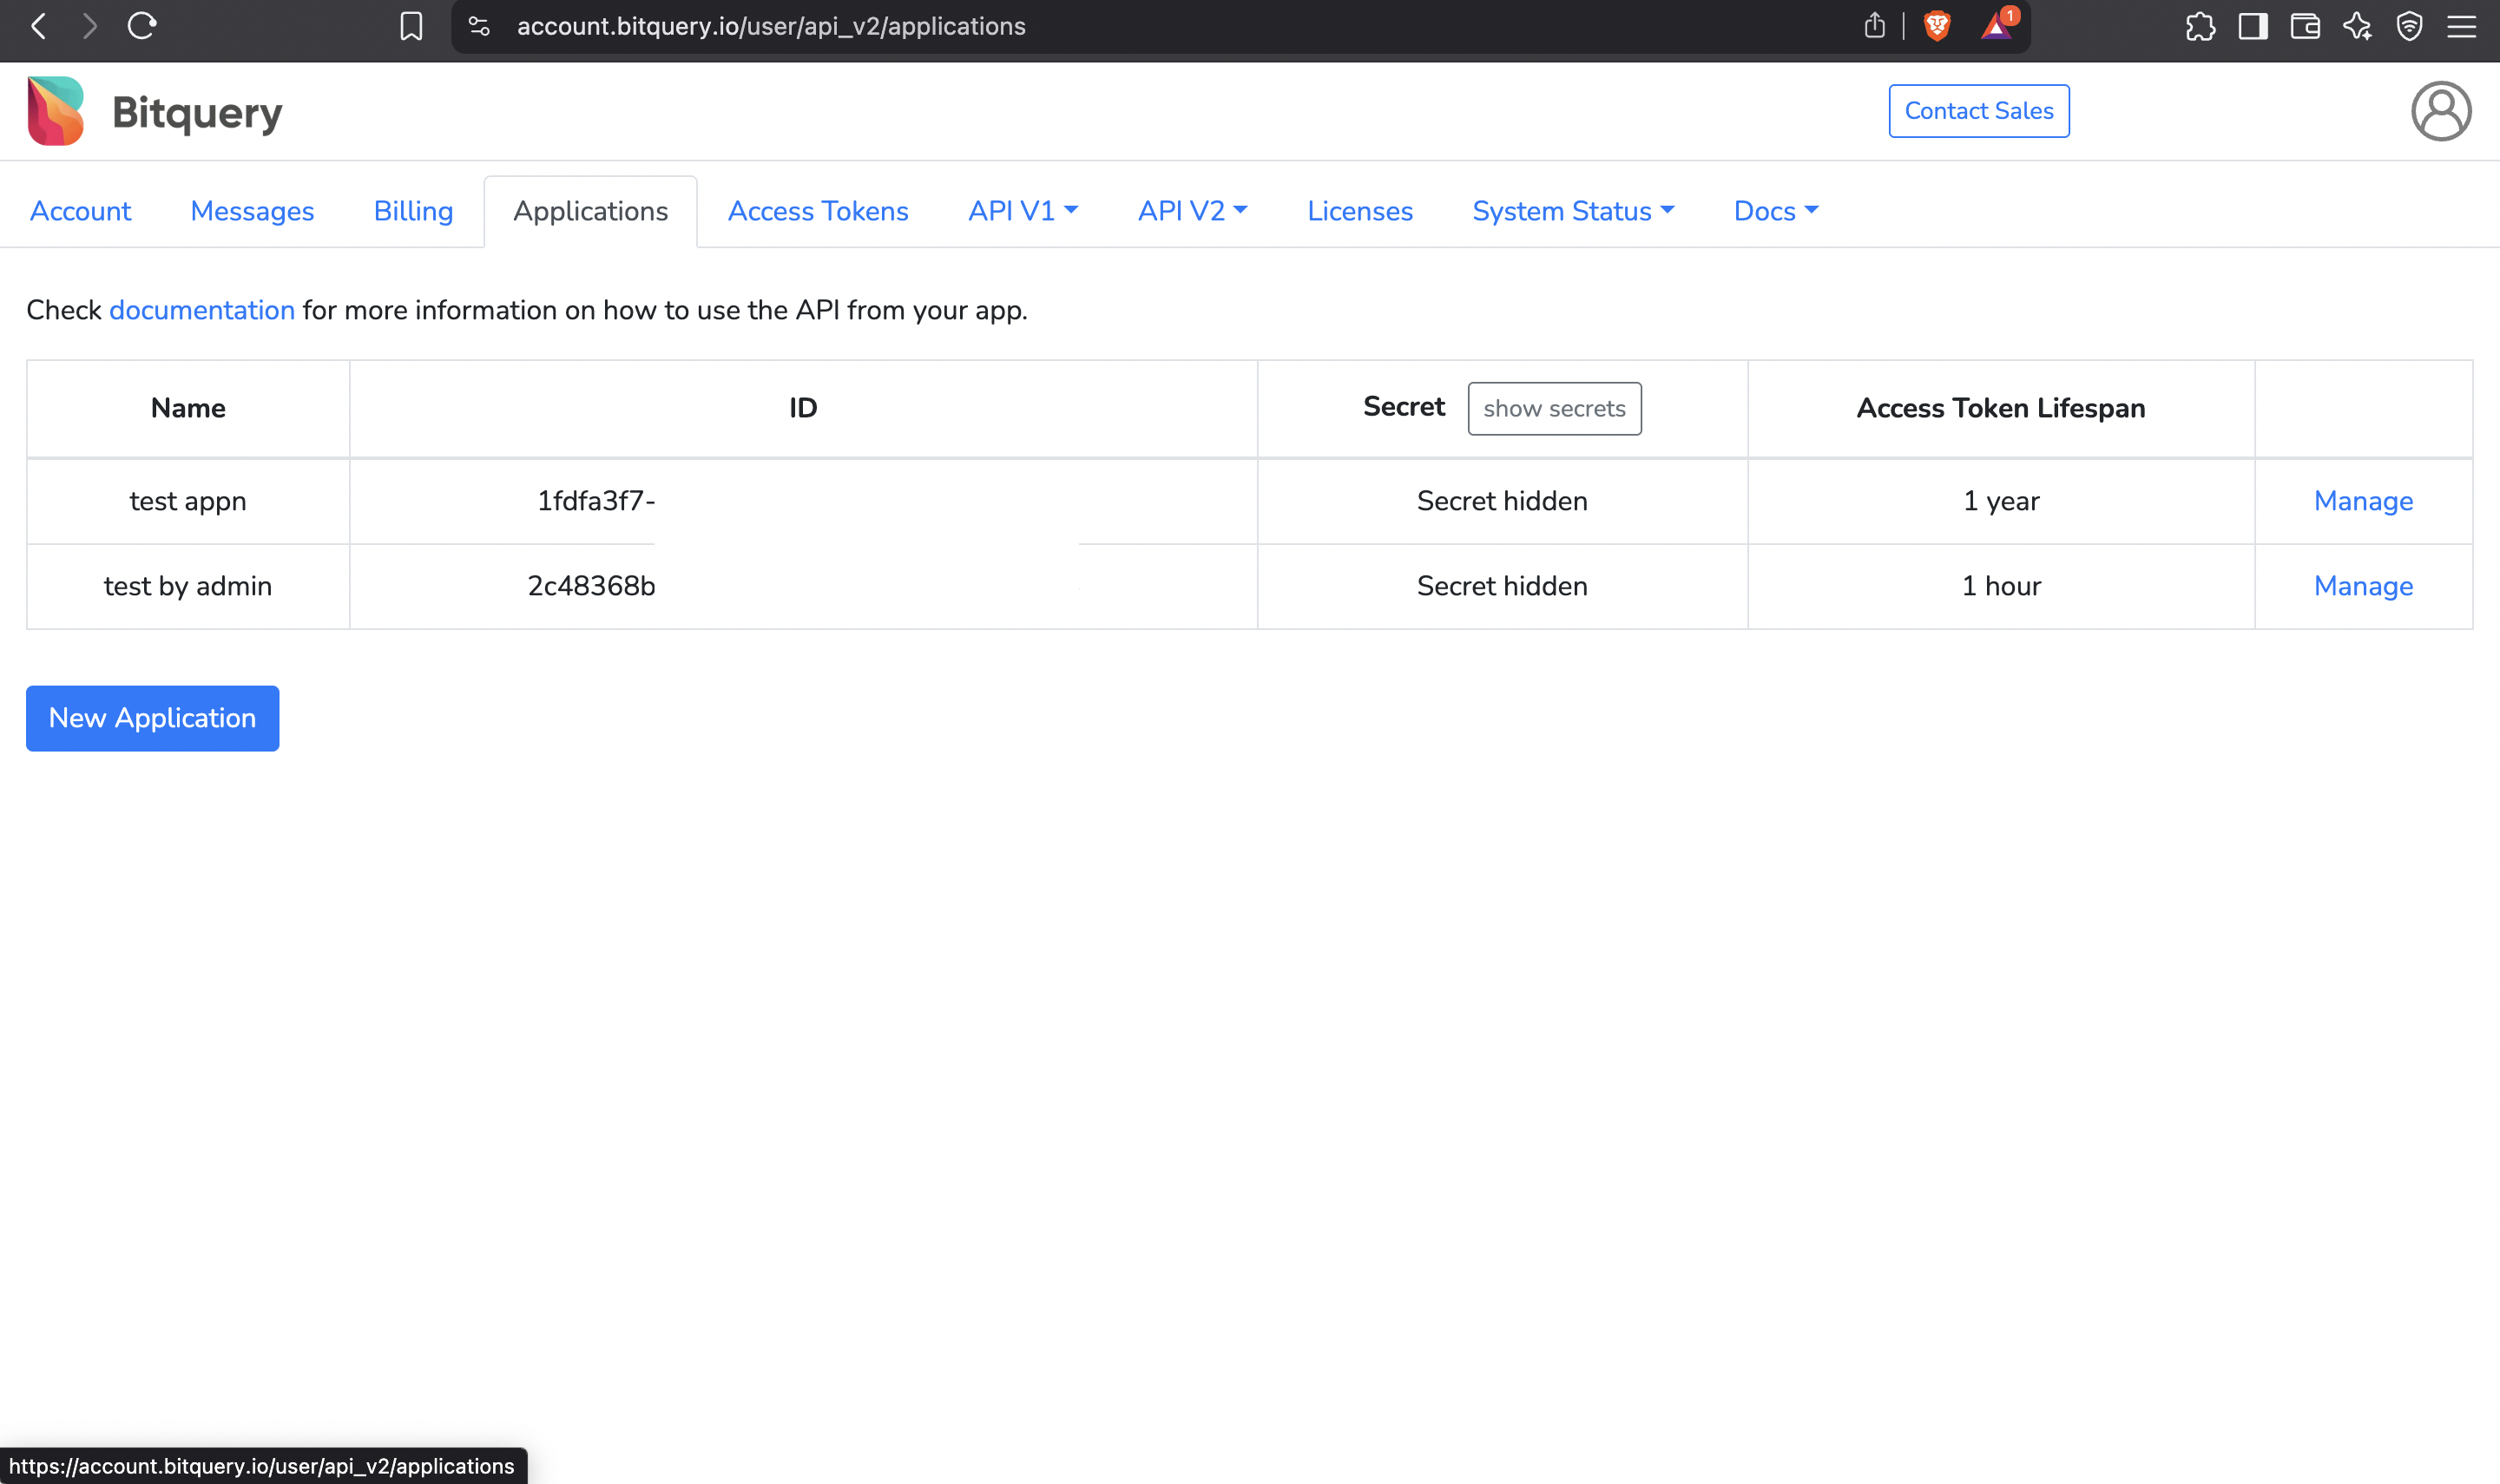Open Brave Rewards triangle icon
The height and width of the screenshot is (1484, 2500).
(x=1997, y=26)
